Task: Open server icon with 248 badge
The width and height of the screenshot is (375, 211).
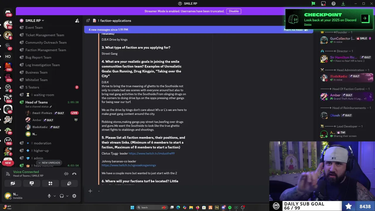Action: [x=8, y=12]
